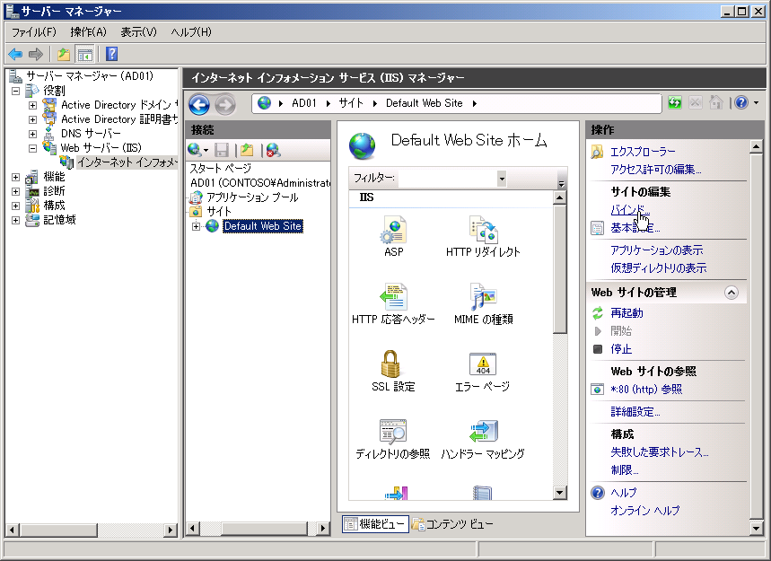This screenshot has width=771, height=561.
Task: Click the connections pane save disk icon
Action: 222,150
